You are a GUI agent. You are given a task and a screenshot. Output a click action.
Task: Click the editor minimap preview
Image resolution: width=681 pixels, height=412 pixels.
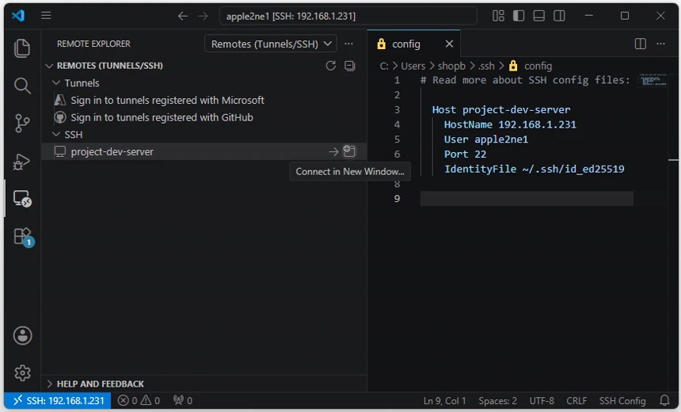click(653, 80)
